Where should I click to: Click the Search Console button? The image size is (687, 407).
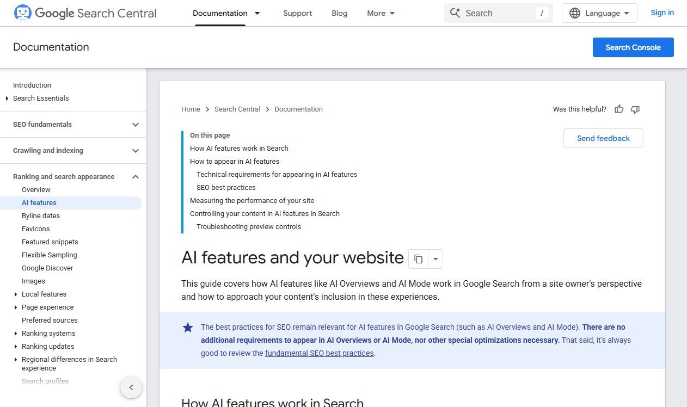click(633, 47)
